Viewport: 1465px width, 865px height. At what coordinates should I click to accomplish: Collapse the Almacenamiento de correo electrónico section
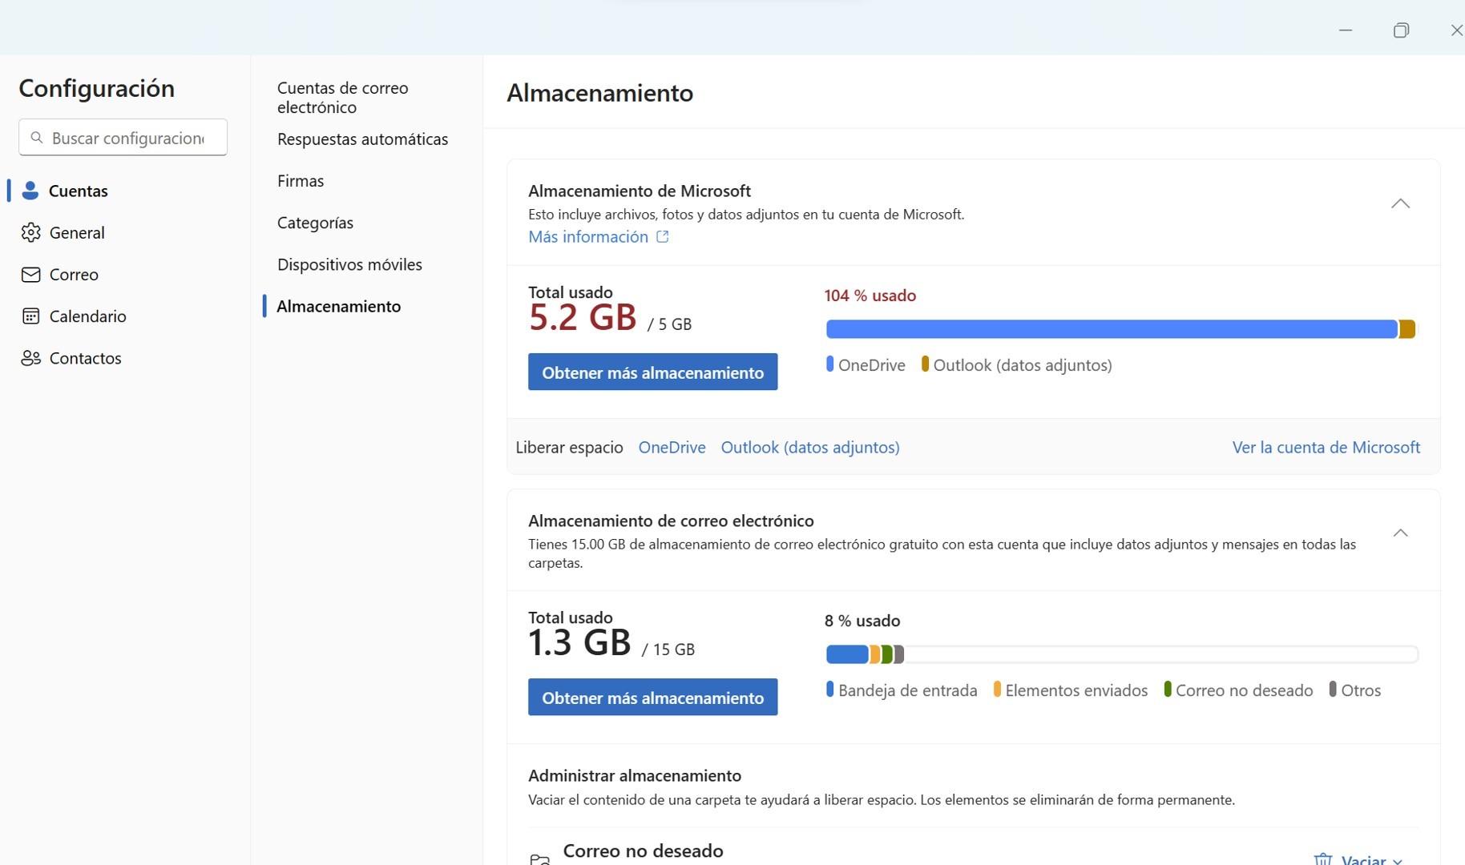[x=1400, y=533]
